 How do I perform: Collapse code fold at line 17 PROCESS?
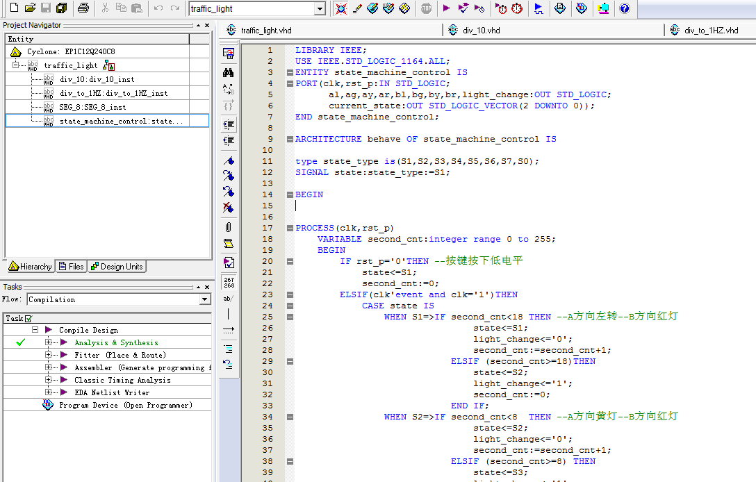coord(290,228)
